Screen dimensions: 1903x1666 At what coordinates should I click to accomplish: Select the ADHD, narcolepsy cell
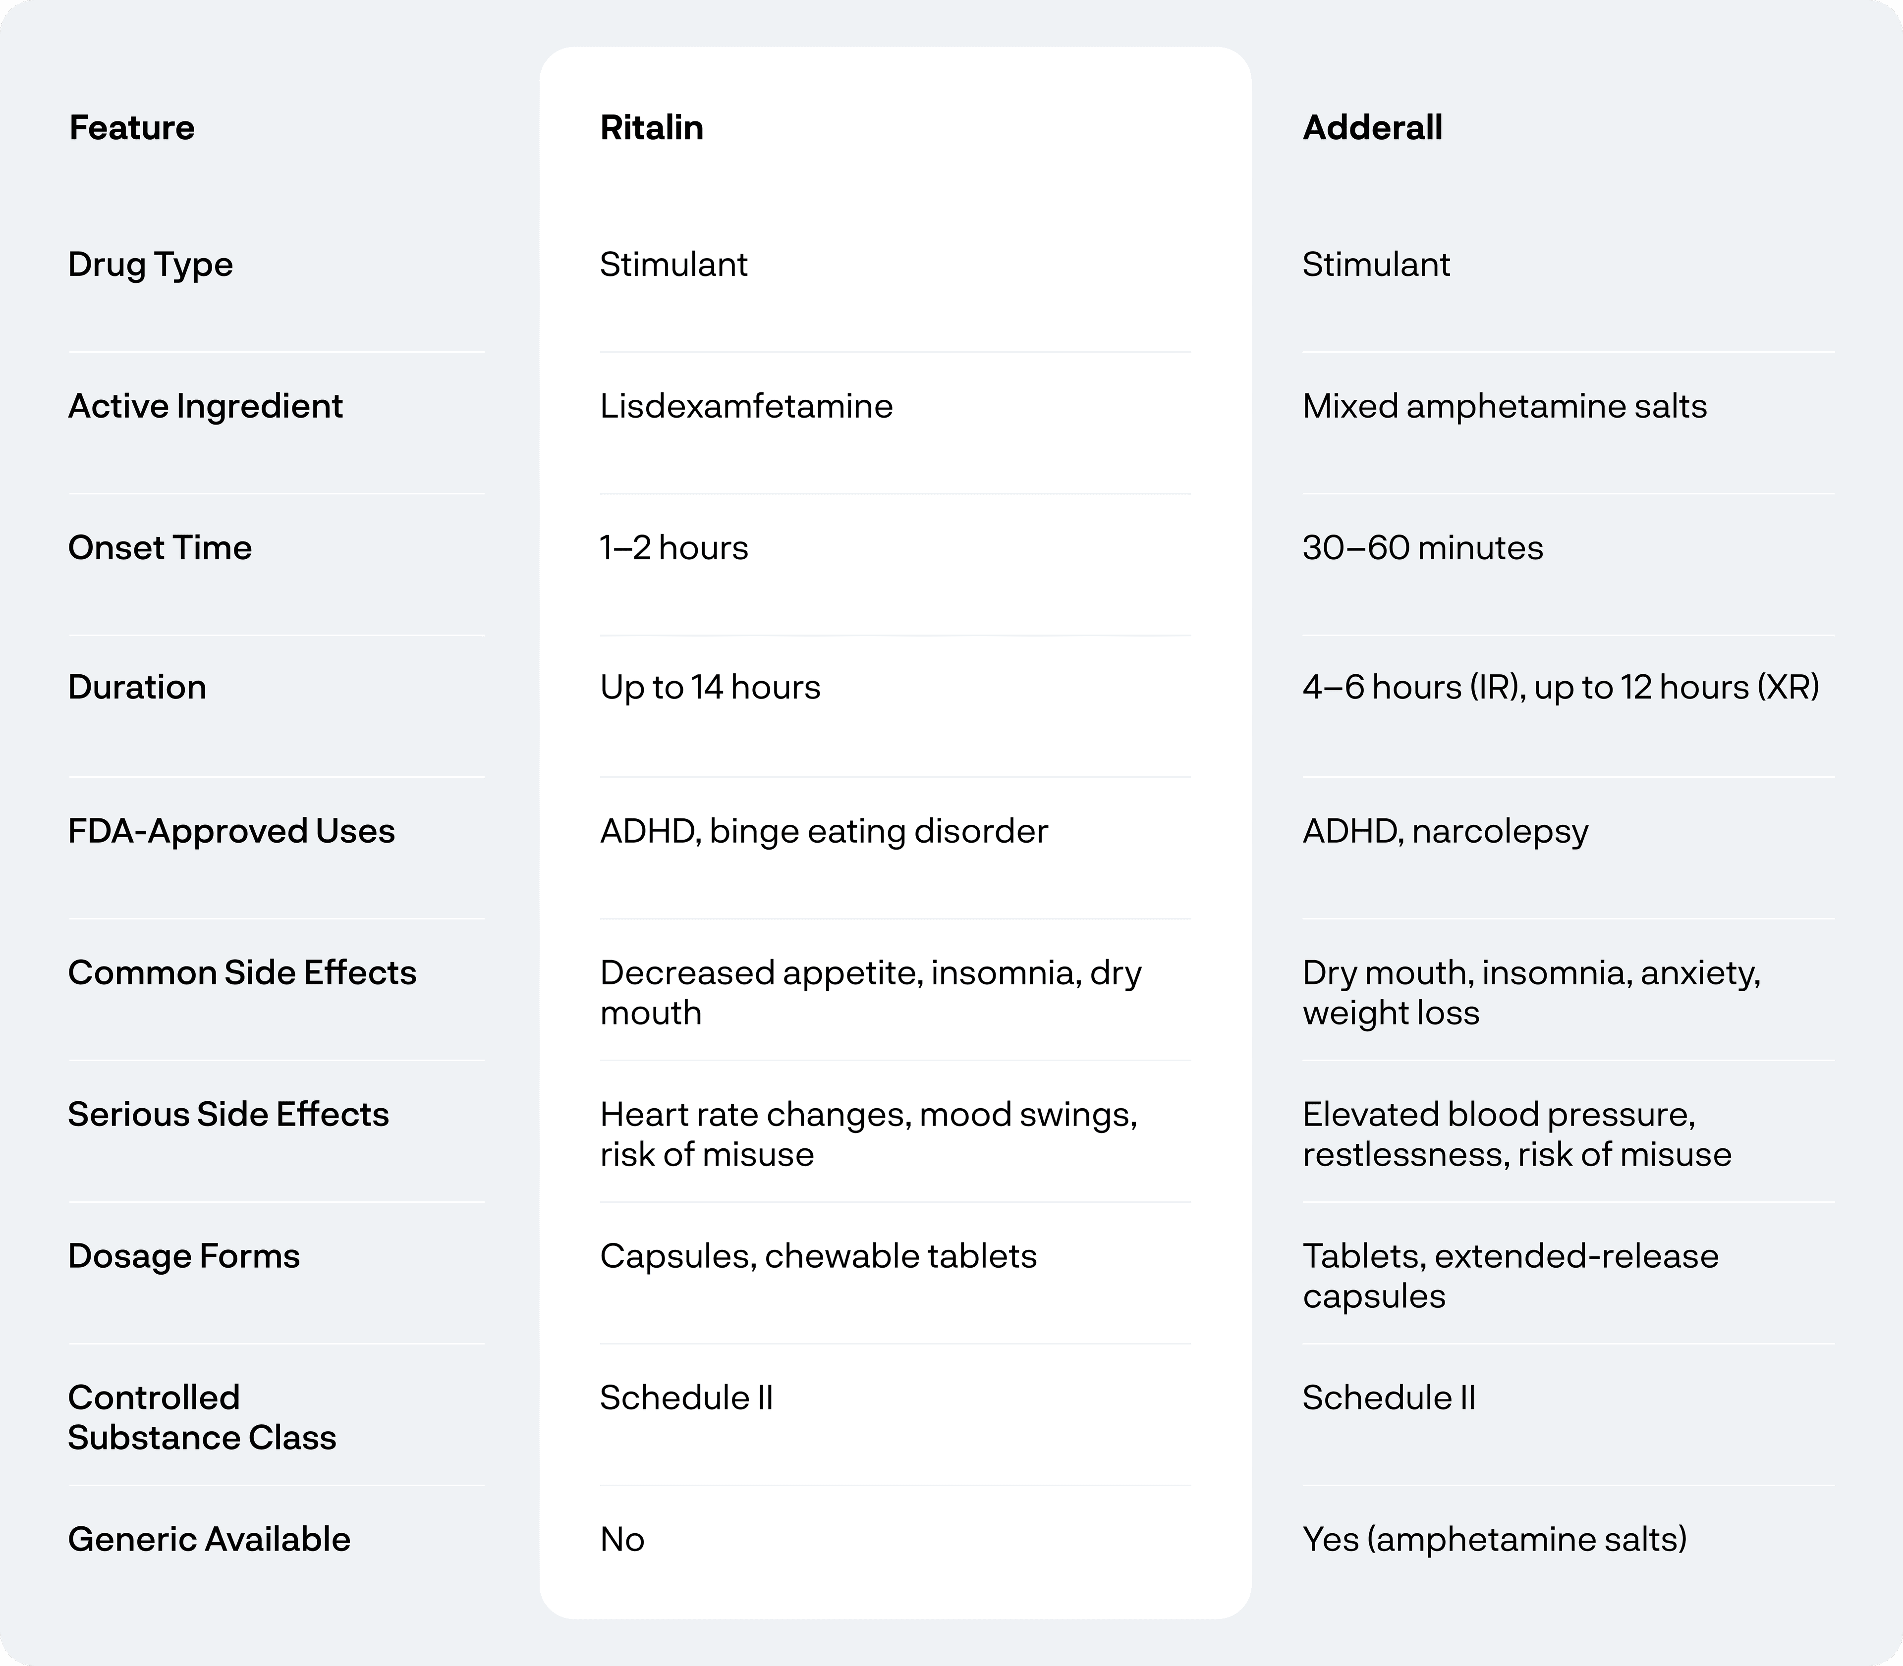click(1445, 831)
